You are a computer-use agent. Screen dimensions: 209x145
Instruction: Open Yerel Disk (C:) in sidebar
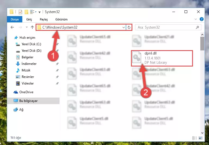pos(31,44)
